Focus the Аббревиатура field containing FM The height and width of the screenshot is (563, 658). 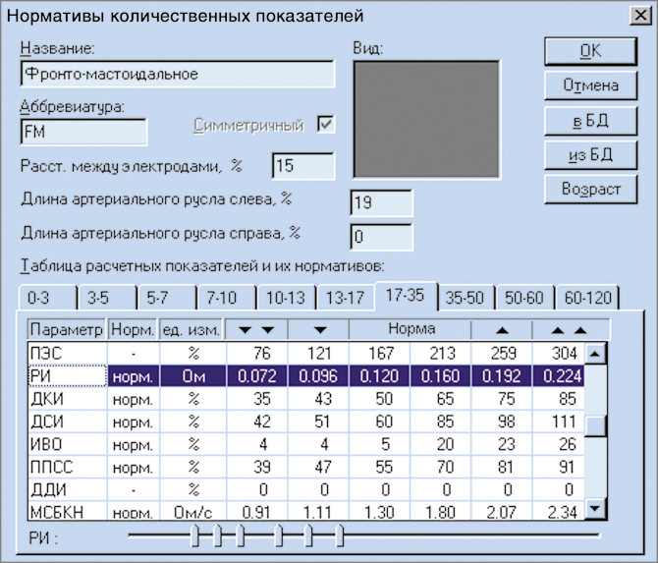tap(82, 132)
